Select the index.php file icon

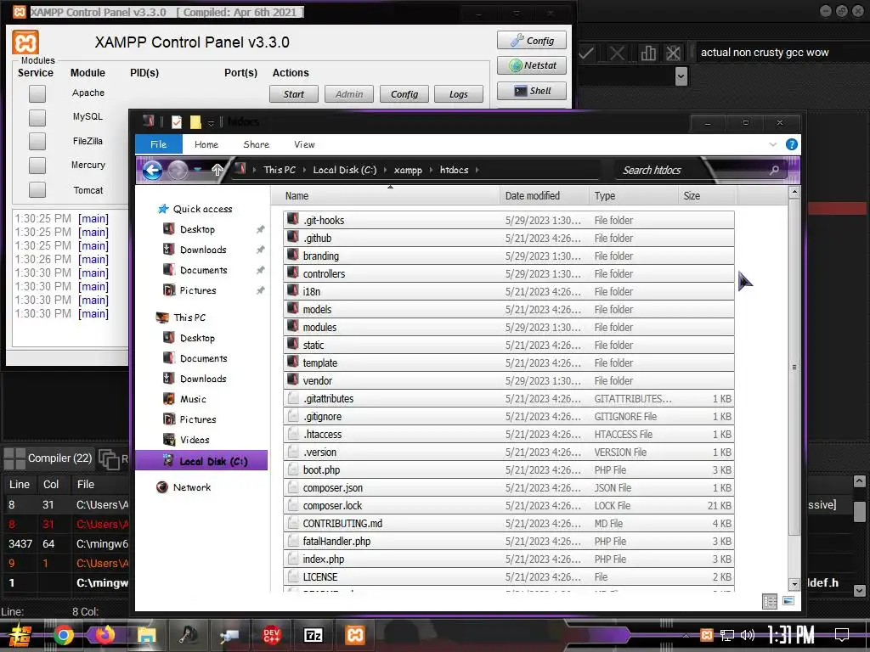(x=293, y=559)
